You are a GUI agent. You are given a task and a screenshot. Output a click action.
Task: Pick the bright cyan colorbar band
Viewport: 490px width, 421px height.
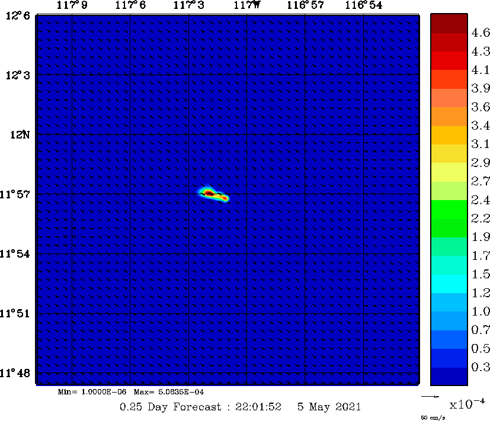449,284
